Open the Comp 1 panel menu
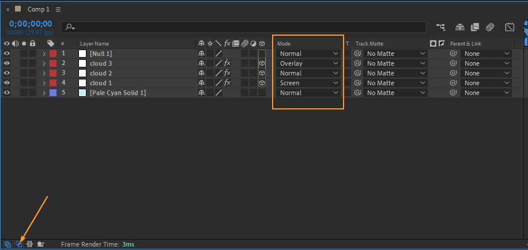Image resolution: width=528 pixels, height=250 pixels. (59, 10)
